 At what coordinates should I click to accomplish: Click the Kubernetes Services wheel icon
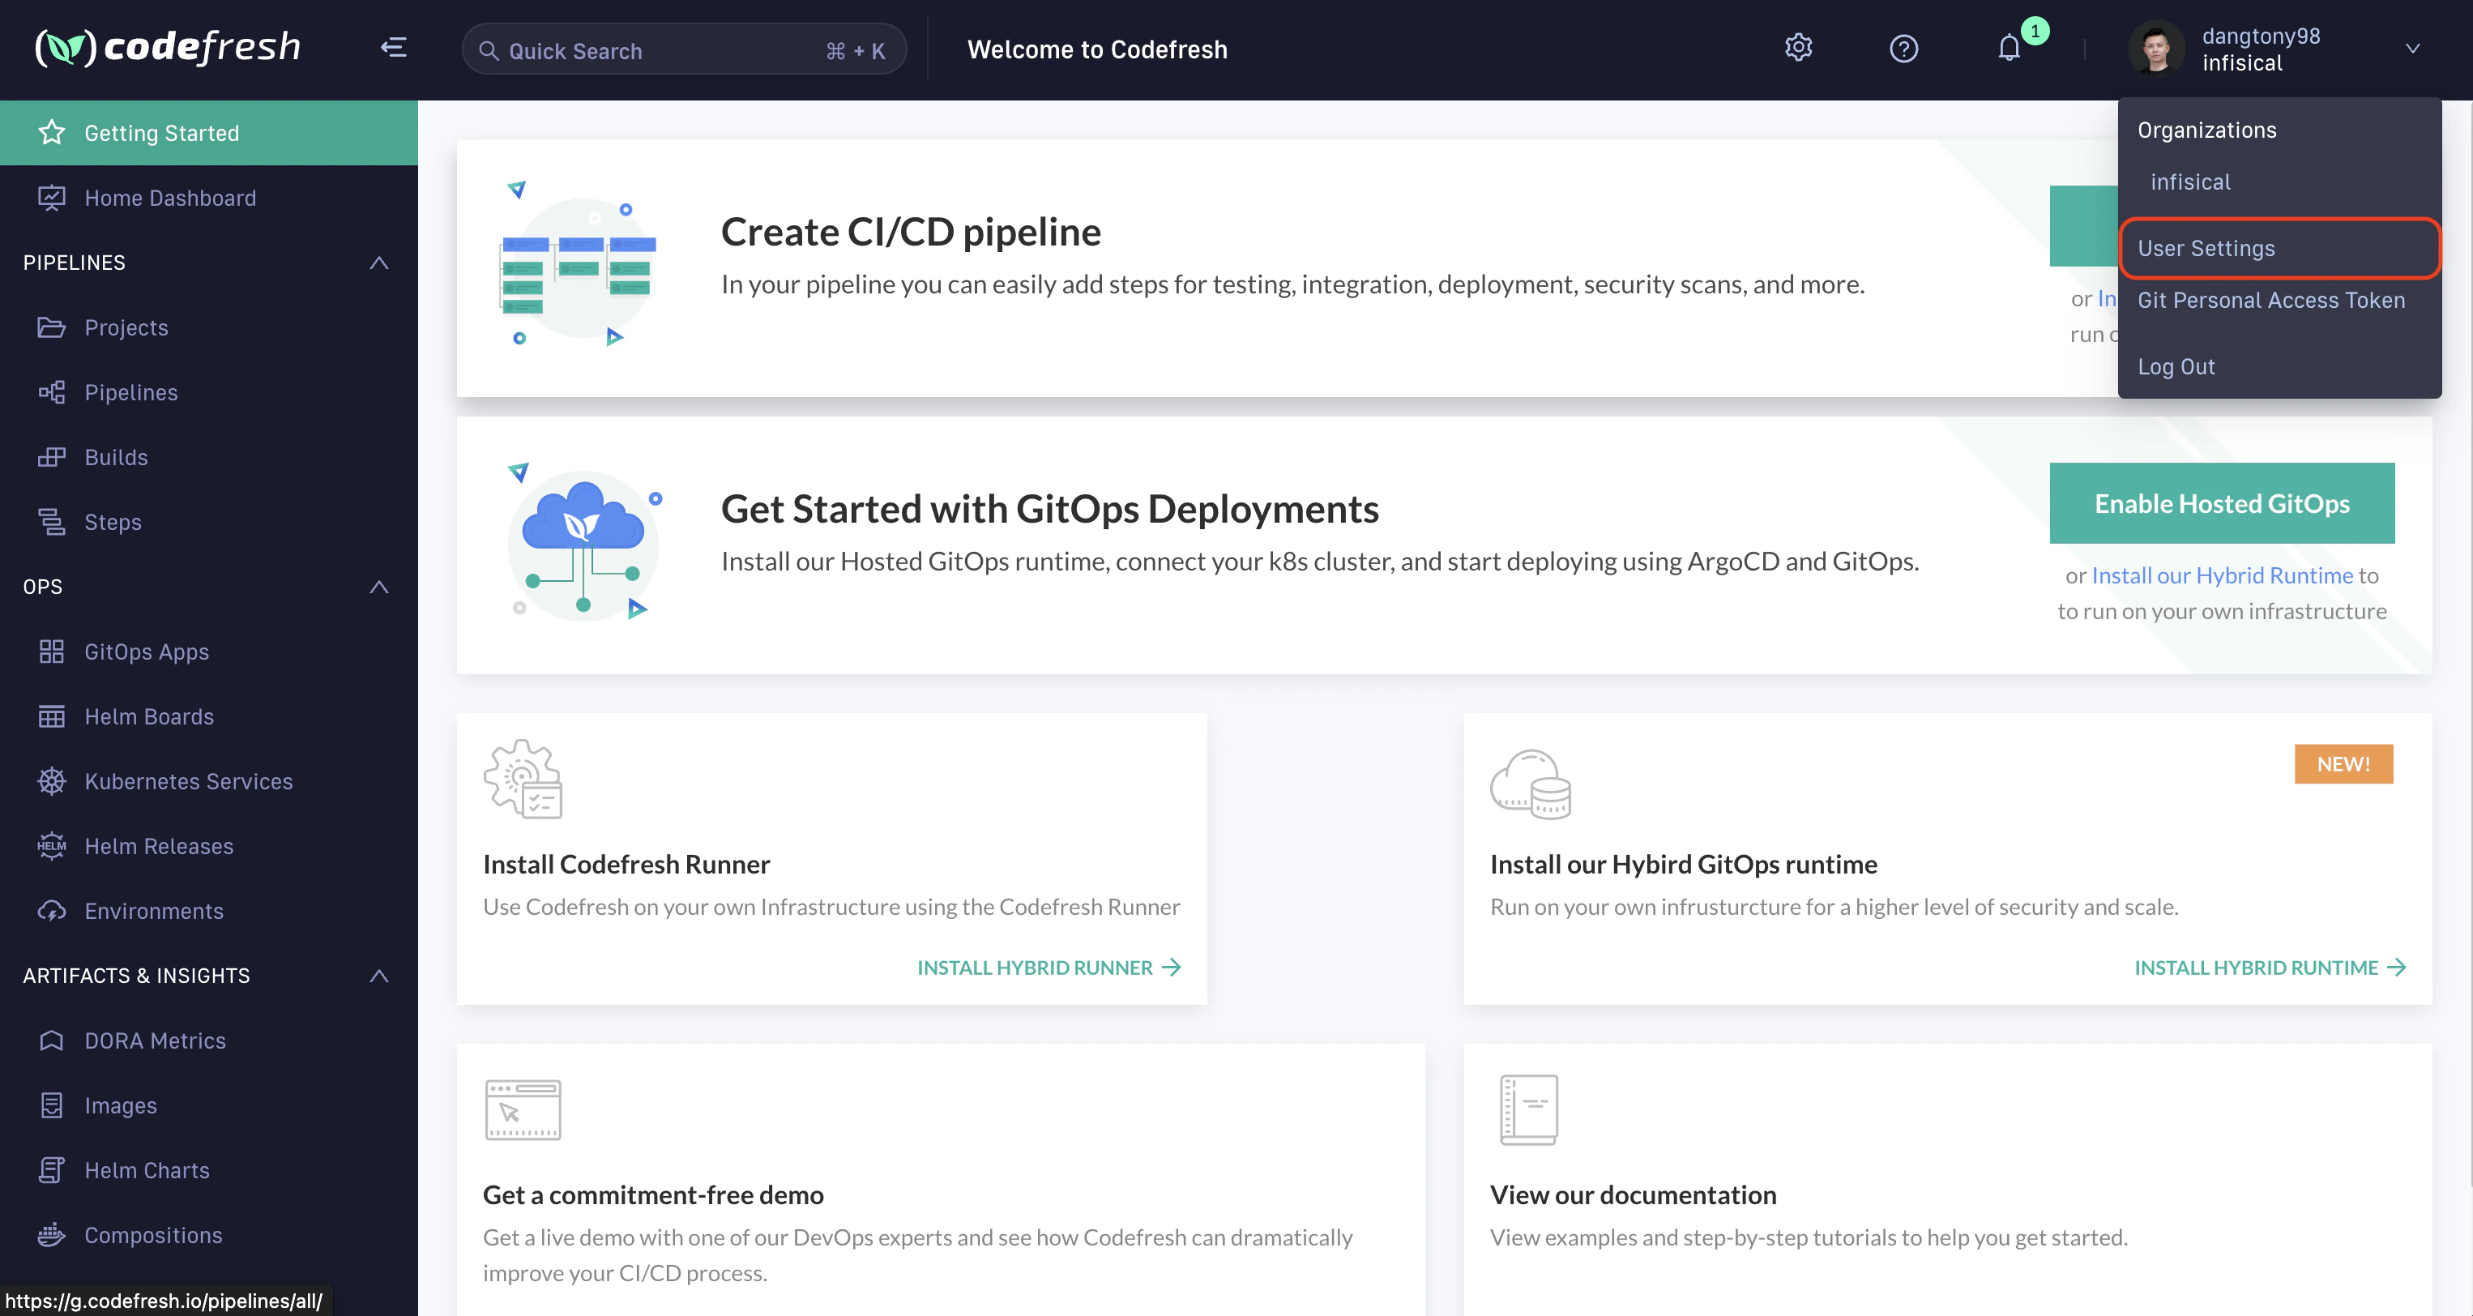click(52, 781)
